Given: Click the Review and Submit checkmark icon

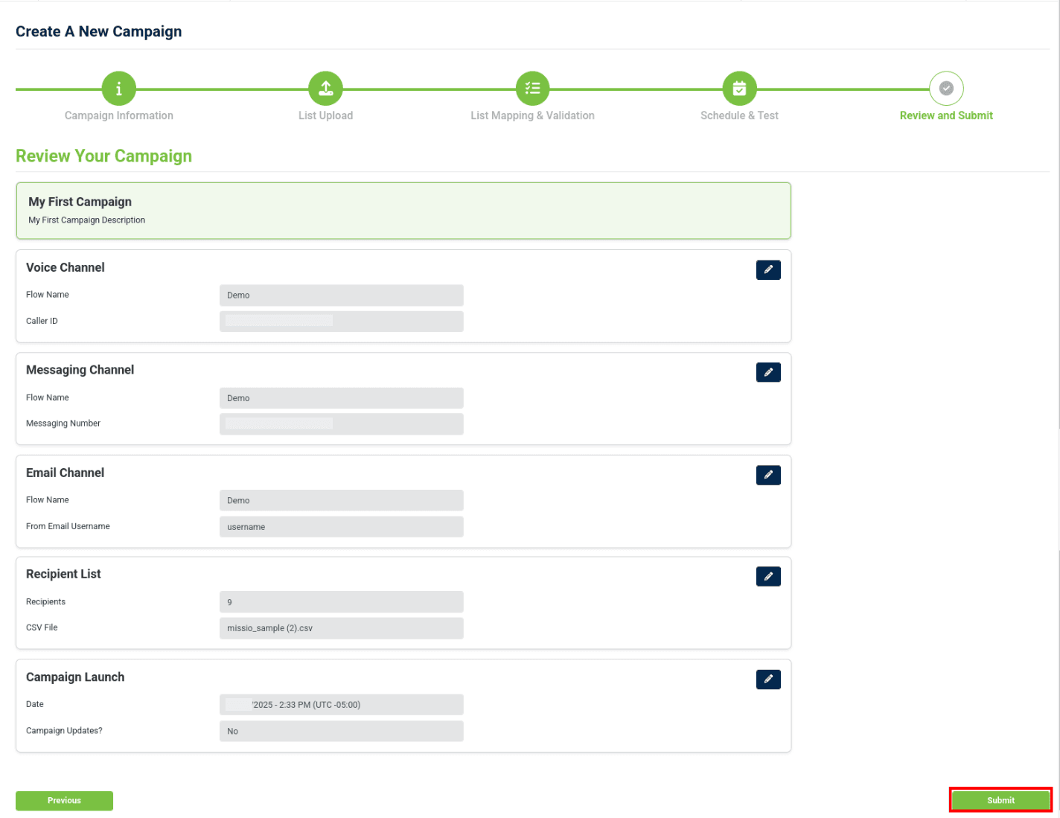Looking at the screenshot, I should (x=946, y=87).
